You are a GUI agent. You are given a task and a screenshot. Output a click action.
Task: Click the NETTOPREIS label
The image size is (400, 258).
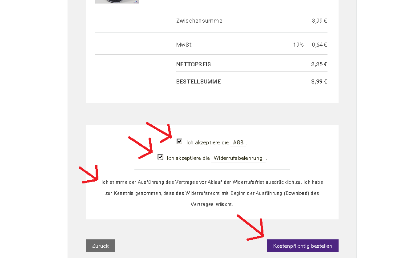(193, 64)
